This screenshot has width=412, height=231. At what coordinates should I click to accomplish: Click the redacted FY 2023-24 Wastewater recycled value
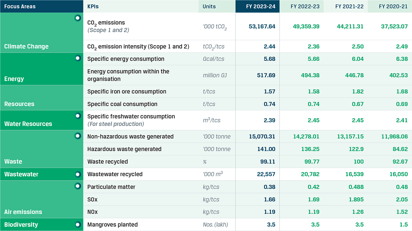tap(264, 174)
